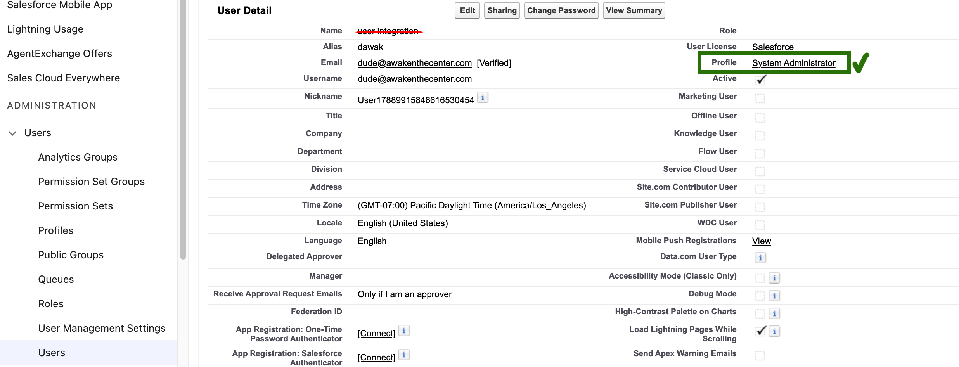Screen dimensions: 959x367
Task: Click the Data.com User Type info icon
Action: click(760, 258)
